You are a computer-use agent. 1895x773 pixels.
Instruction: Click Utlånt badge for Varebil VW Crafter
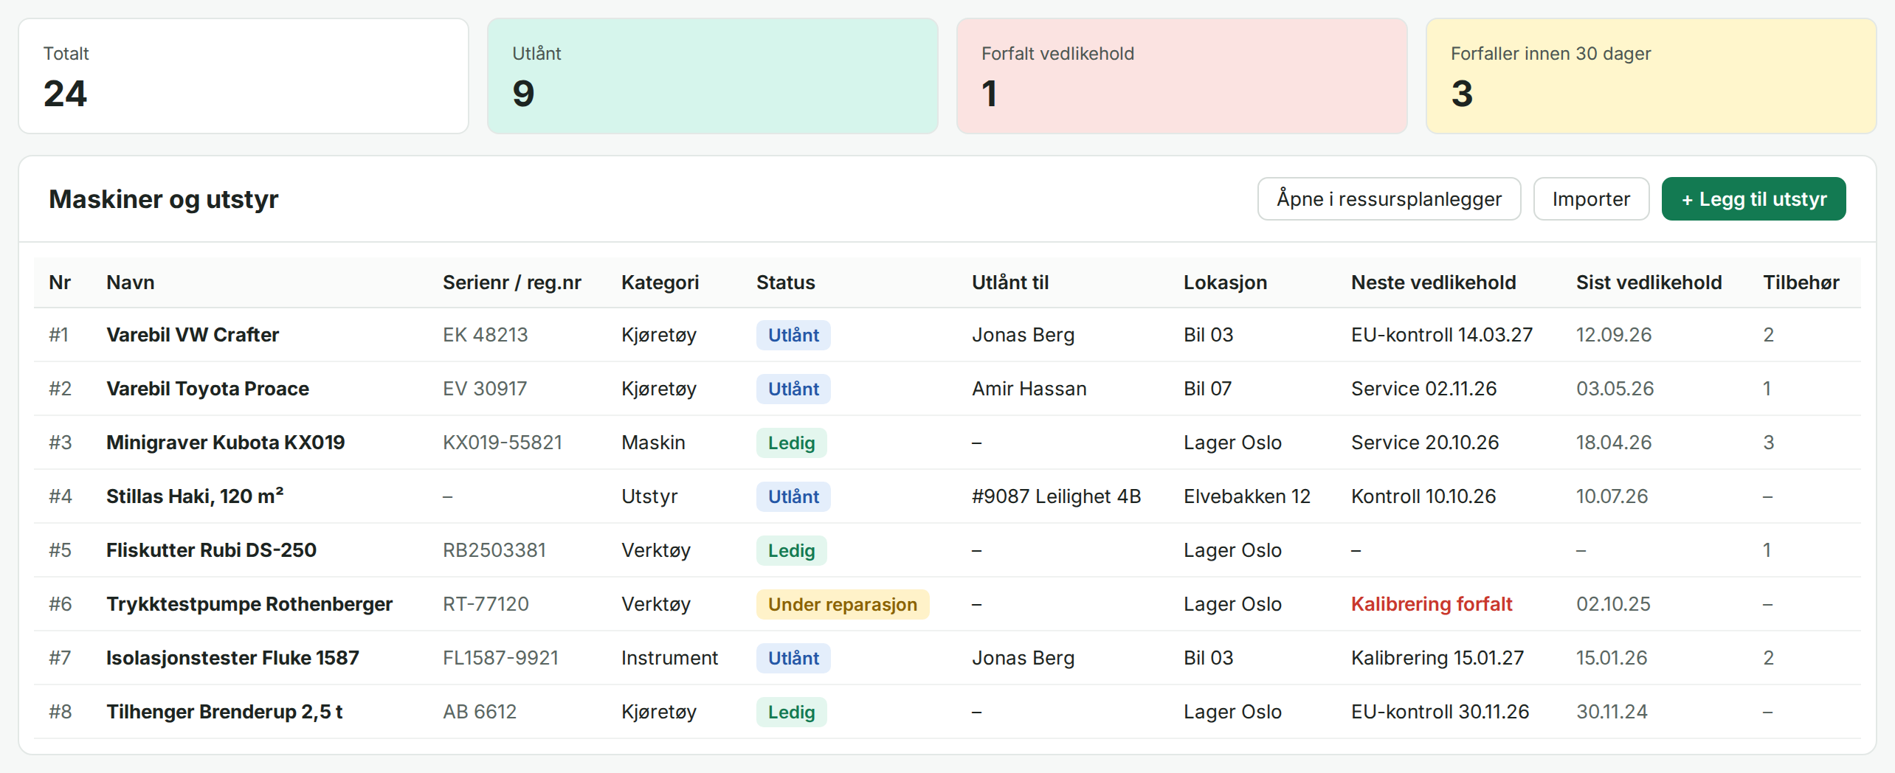pyautogui.click(x=793, y=336)
